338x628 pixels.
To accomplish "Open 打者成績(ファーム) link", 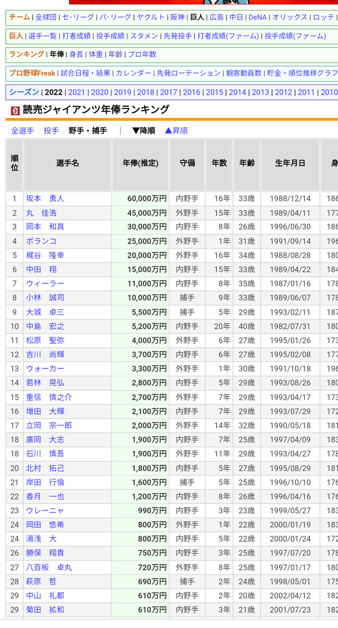I will [x=228, y=36].
